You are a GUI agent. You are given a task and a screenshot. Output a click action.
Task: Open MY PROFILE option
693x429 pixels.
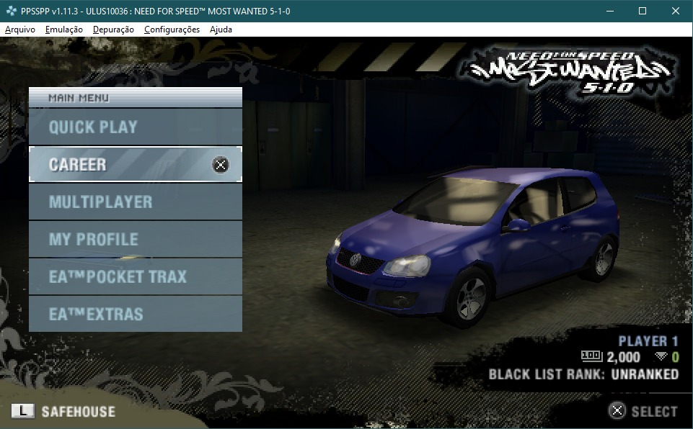click(x=136, y=239)
